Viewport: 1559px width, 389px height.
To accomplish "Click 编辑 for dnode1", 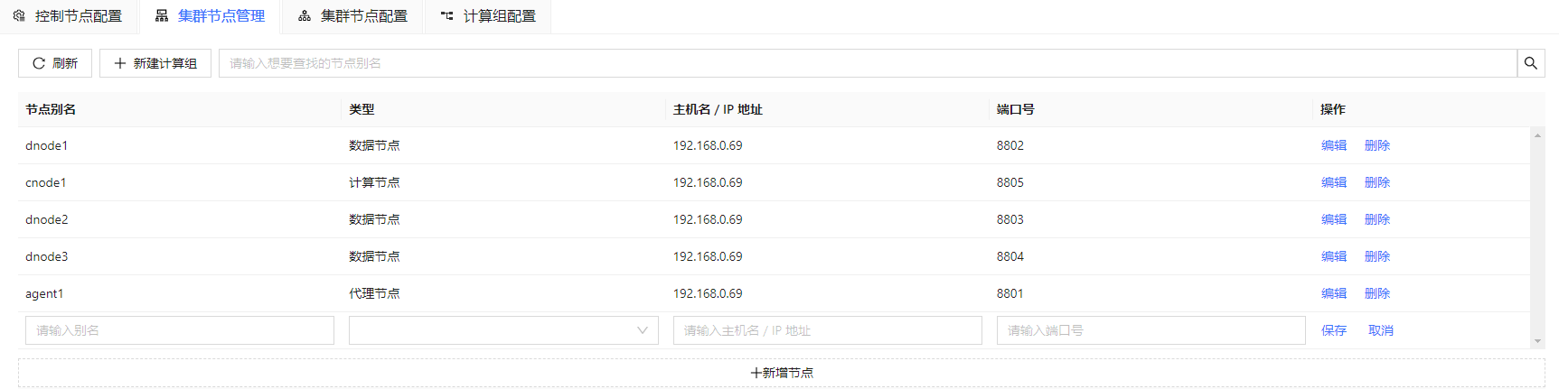I will [x=1333, y=145].
